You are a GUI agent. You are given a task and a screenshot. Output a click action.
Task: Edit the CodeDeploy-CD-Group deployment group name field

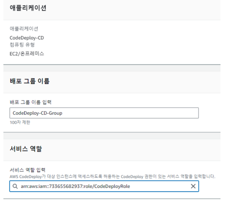tap(104, 113)
